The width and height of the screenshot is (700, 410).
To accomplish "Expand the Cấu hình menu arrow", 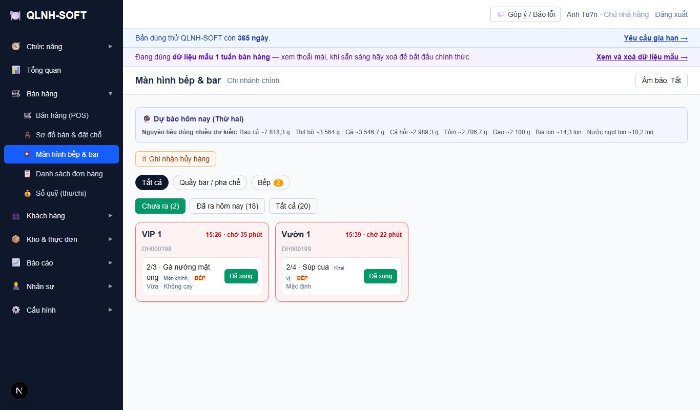I will [110, 310].
